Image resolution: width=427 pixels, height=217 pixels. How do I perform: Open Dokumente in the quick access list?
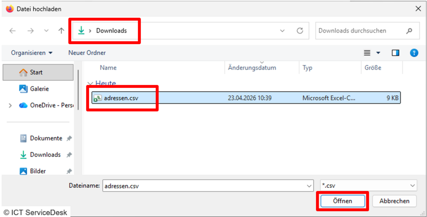[x=46, y=138]
